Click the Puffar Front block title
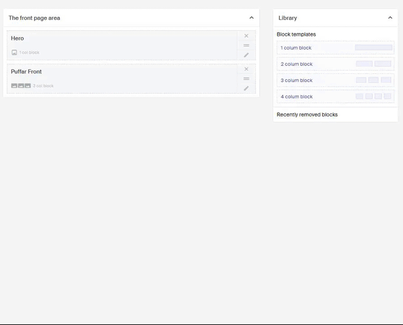This screenshot has height=325, width=403. tap(26, 72)
